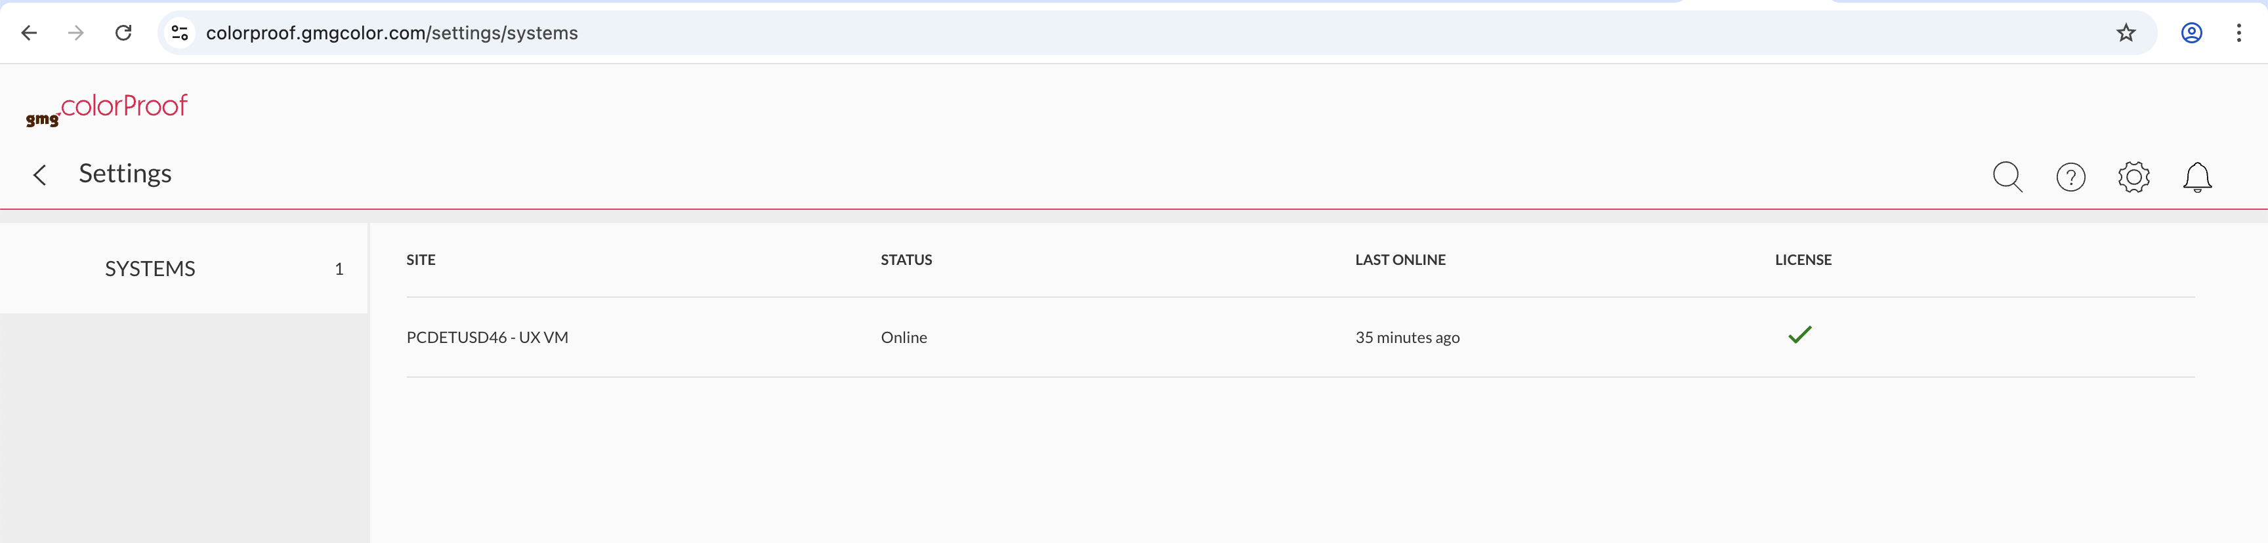The width and height of the screenshot is (2268, 543).
Task: Open the settings gear icon
Action: click(x=2133, y=177)
